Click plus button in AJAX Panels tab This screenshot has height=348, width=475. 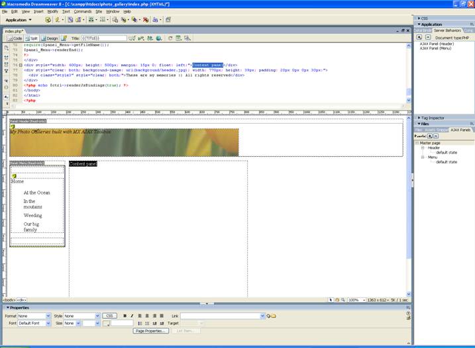[x=430, y=136]
